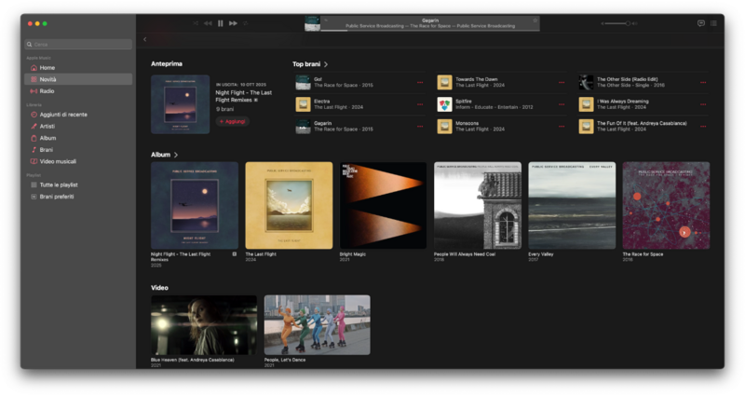Pause the currently playing song
Viewport: 745px width, 396px height.
tap(221, 23)
